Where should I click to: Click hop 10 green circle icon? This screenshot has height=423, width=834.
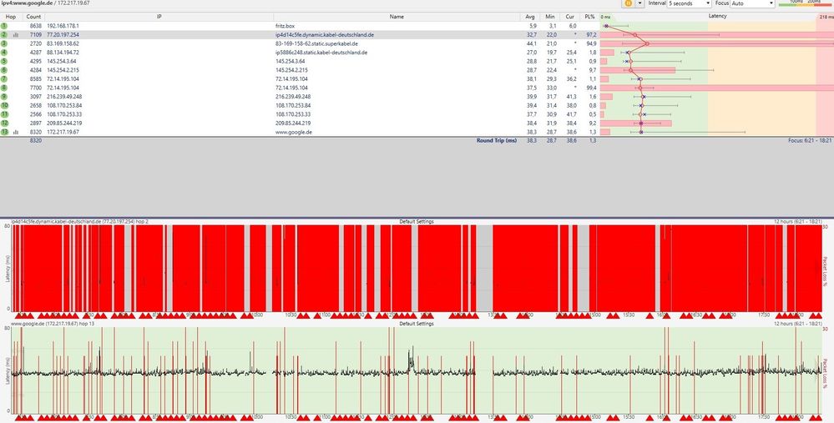pos(4,105)
